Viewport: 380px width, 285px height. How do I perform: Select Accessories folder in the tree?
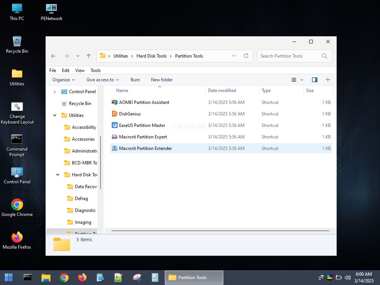79,139
